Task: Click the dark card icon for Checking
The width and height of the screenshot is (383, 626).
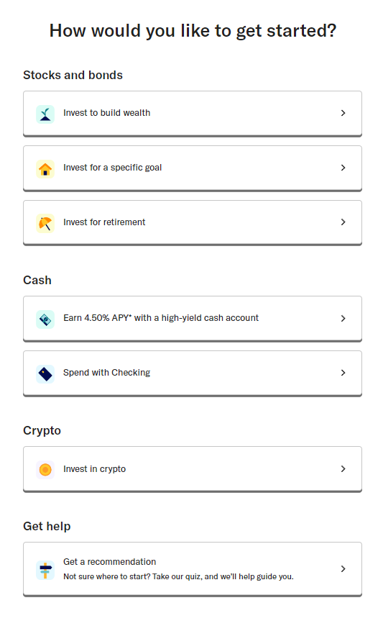Action: point(45,373)
